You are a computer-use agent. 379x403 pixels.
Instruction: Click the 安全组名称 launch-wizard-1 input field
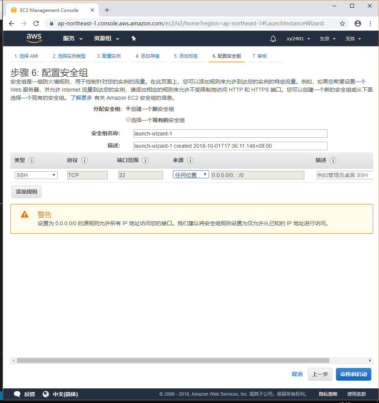(230, 134)
